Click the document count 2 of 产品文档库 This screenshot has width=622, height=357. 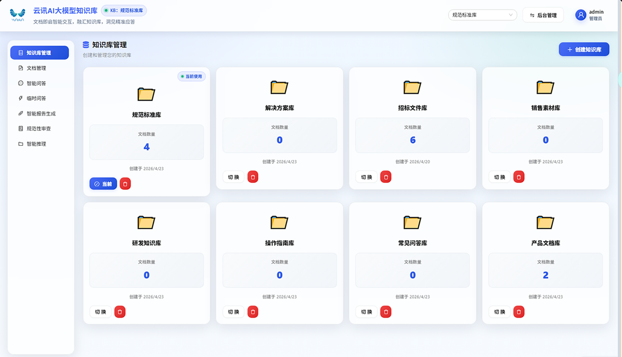[x=546, y=275]
